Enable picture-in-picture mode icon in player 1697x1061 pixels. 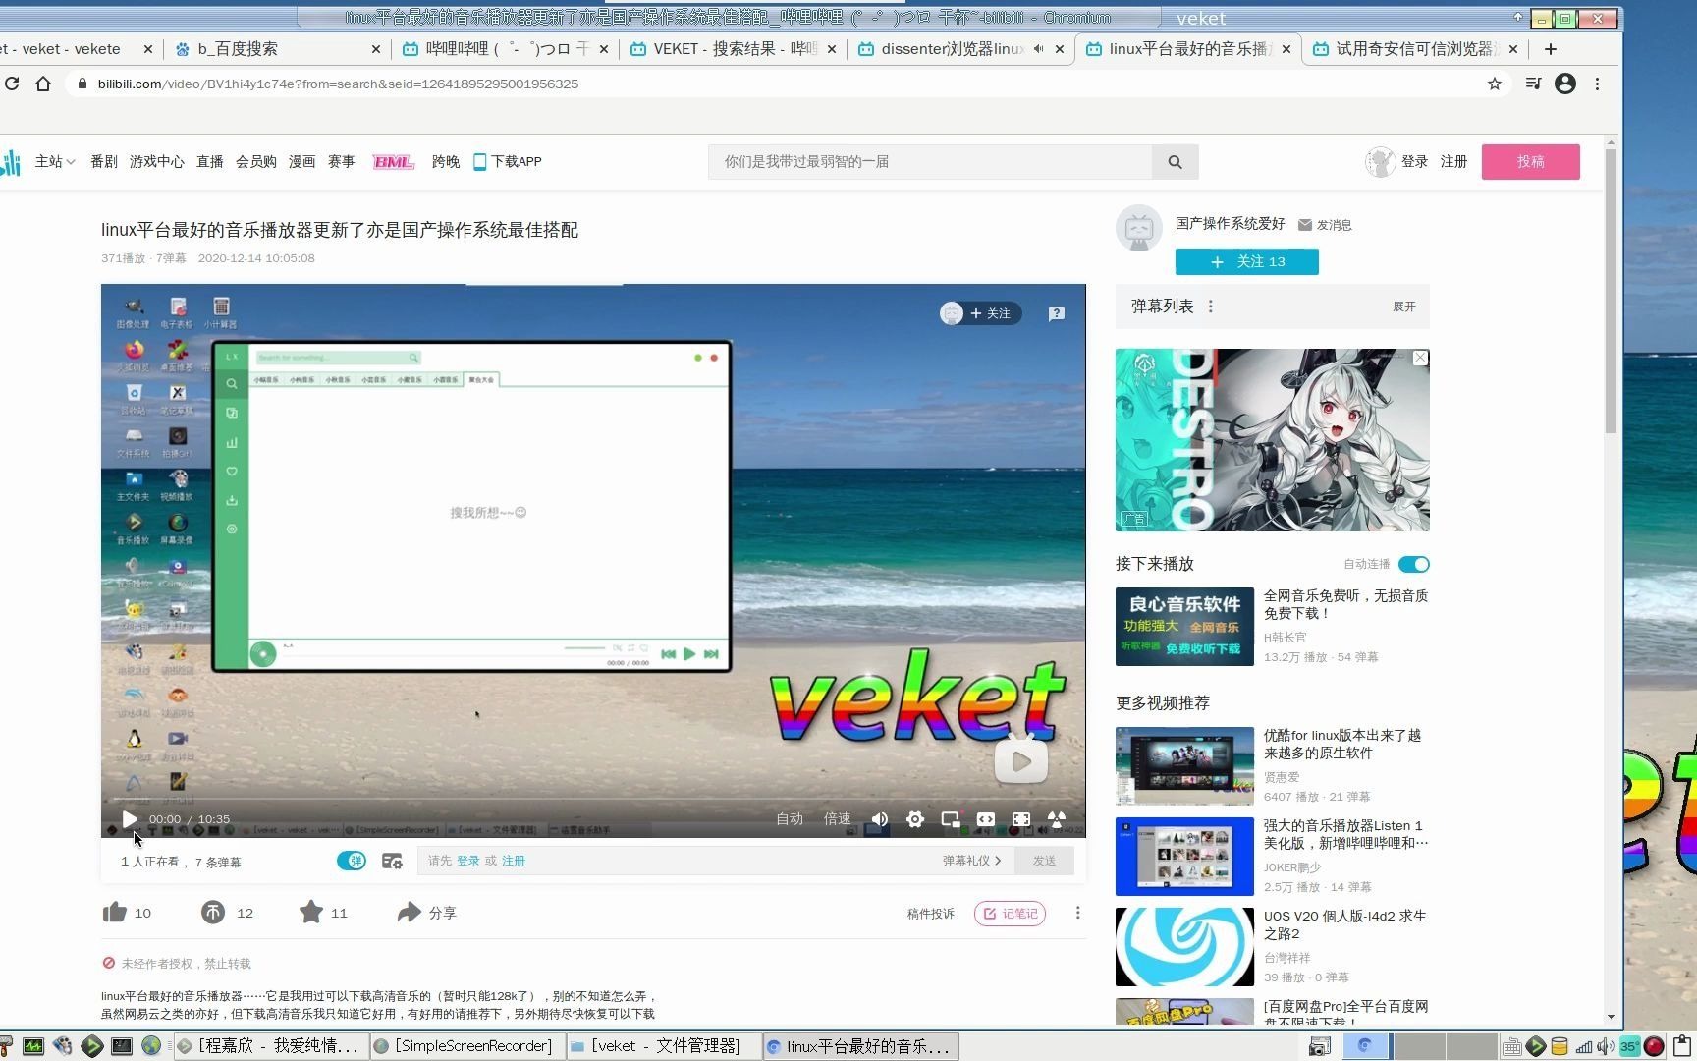pos(951,819)
